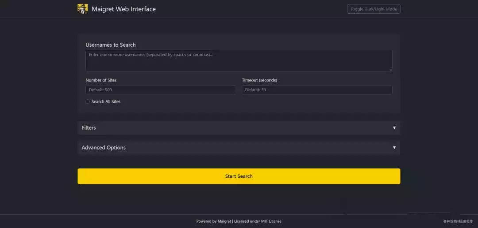Click the Search All Sites label text

pyautogui.click(x=106, y=102)
